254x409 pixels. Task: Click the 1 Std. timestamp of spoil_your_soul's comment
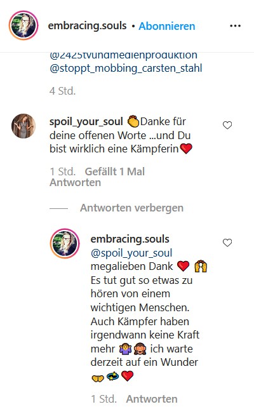tap(63, 171)
